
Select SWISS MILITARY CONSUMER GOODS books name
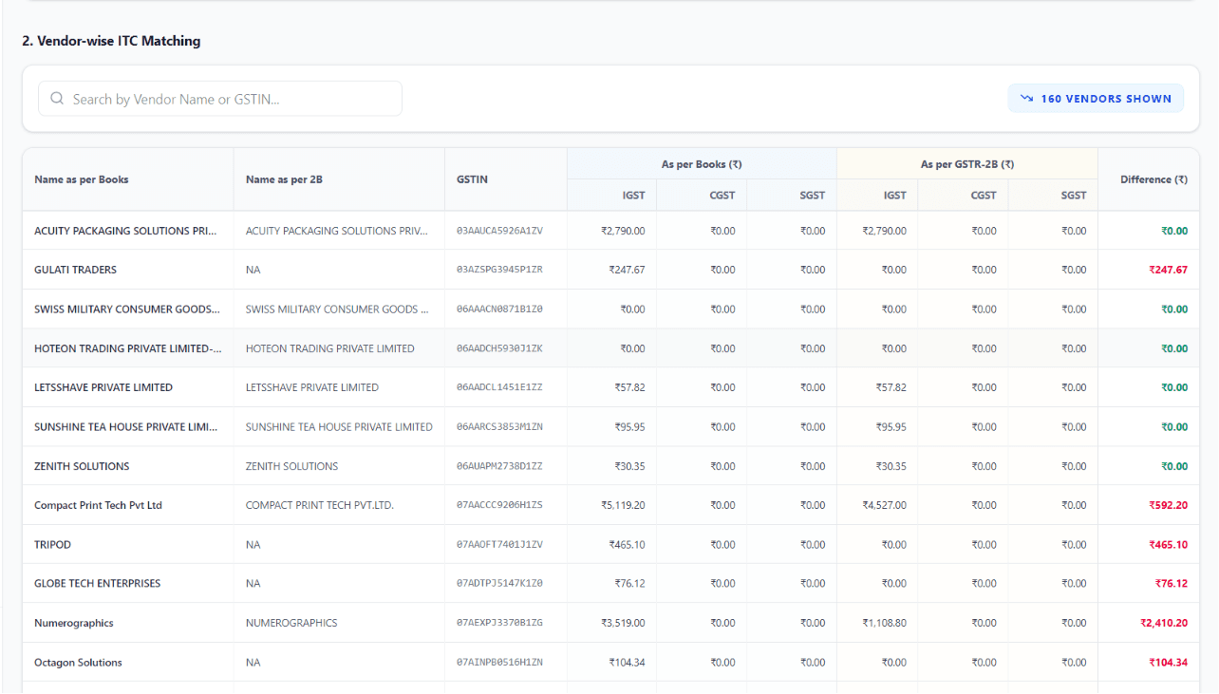pos(127,309)
